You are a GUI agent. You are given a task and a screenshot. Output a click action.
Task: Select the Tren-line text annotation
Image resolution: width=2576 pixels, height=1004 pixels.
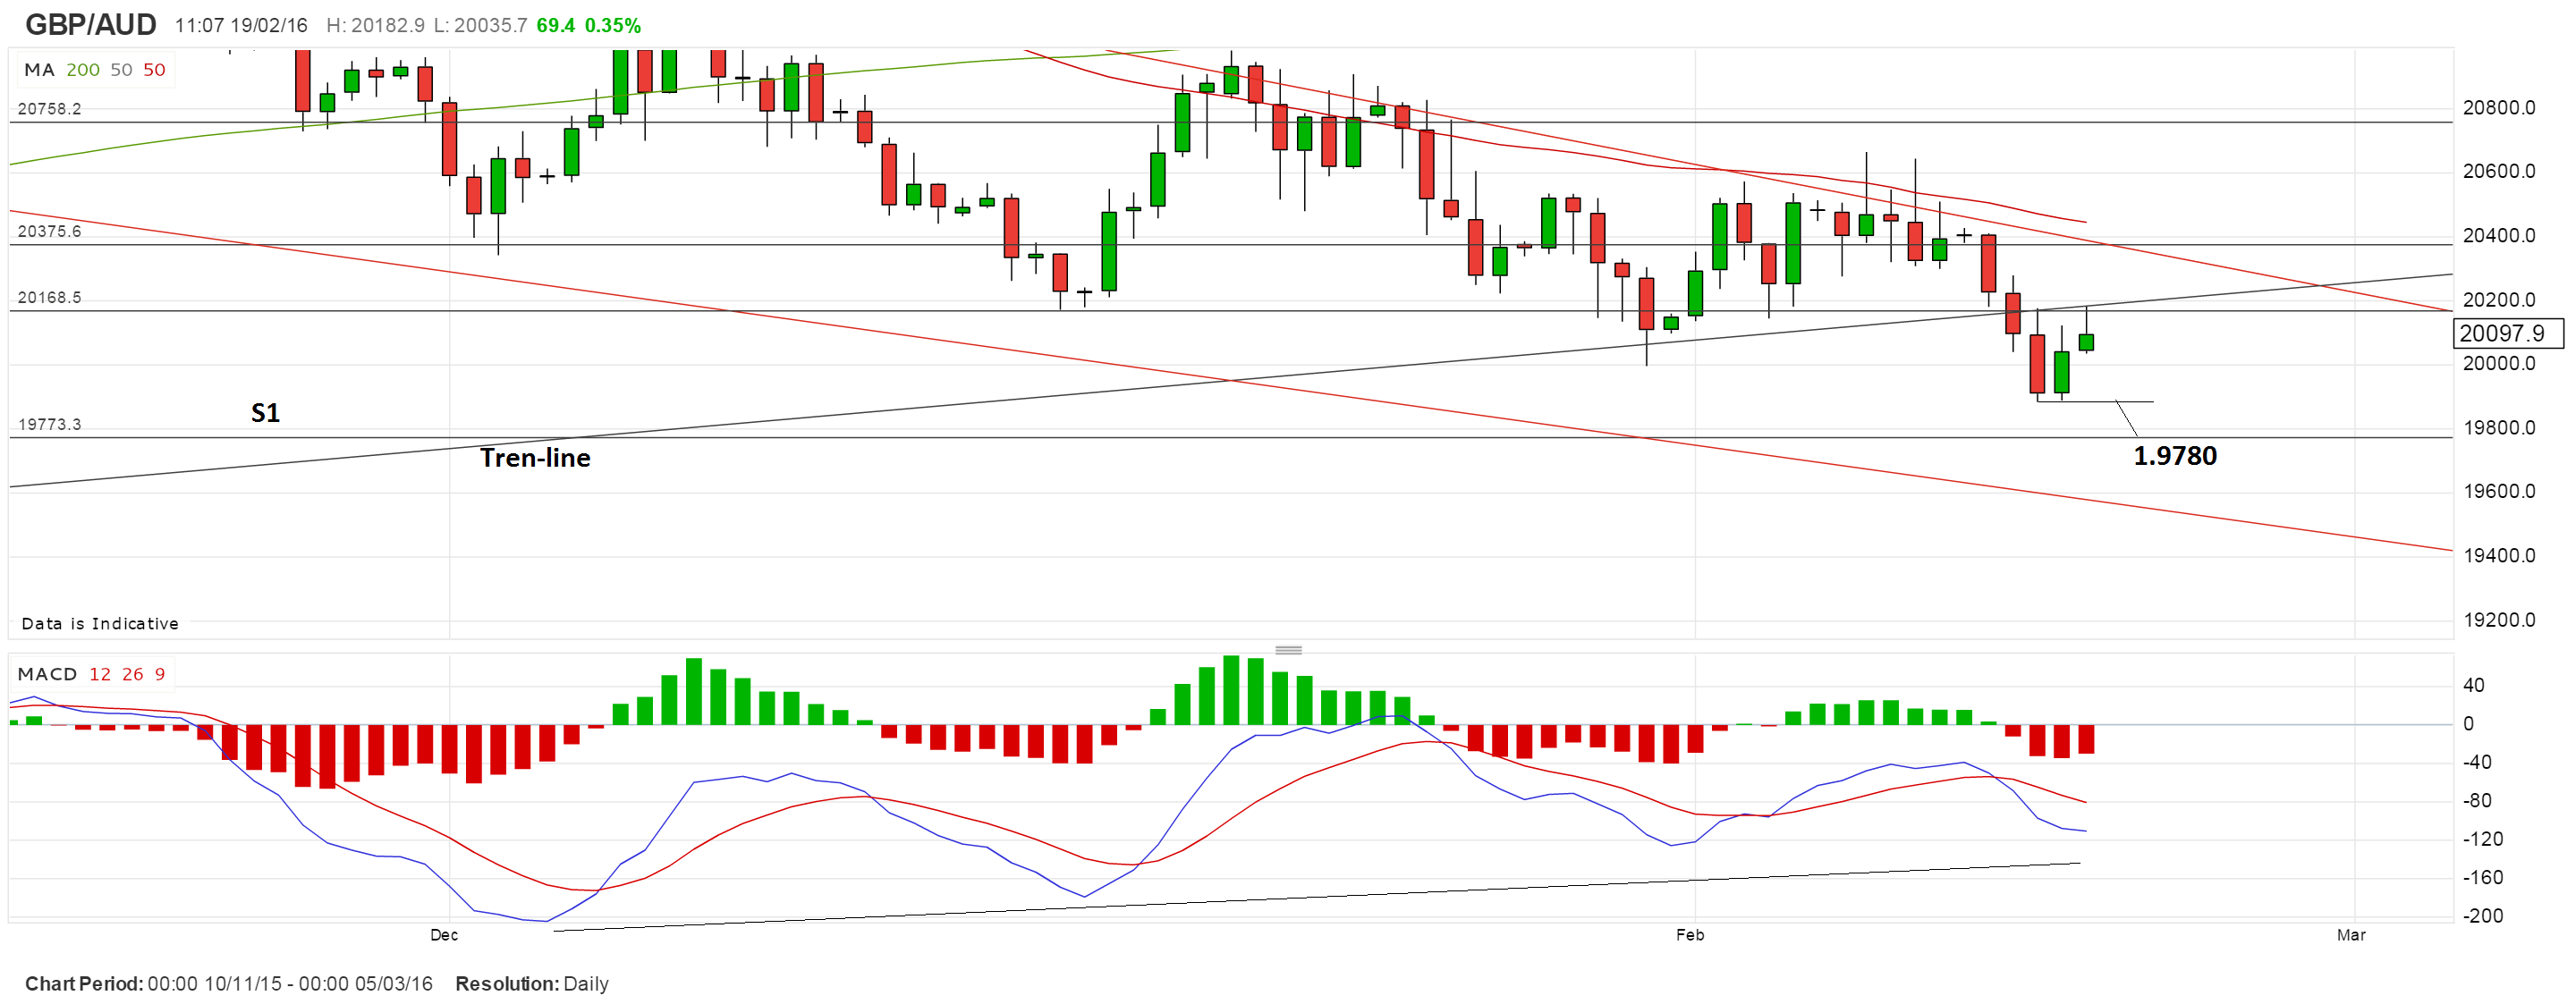[x=535, y=458]
